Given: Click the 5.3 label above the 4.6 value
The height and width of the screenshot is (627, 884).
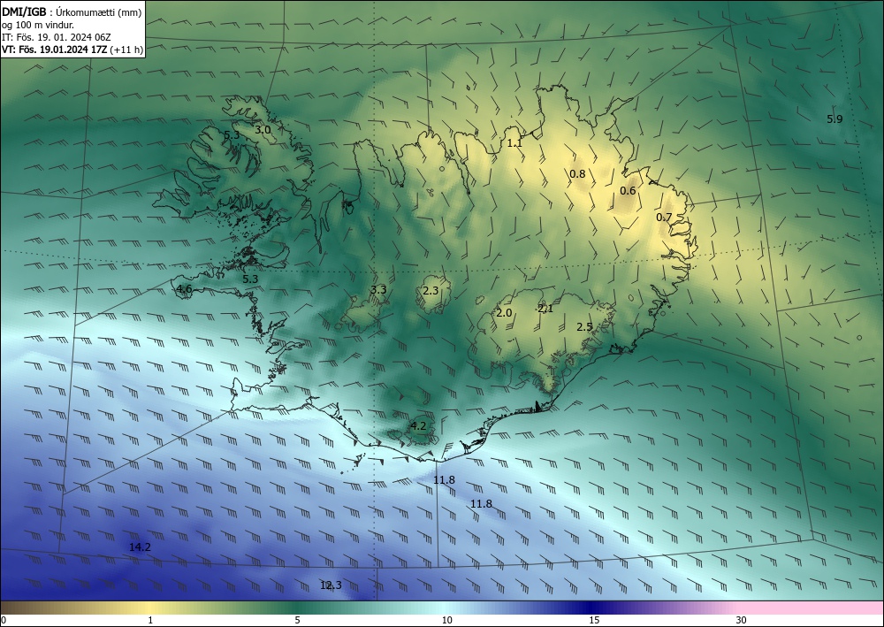Looking at the screenshot, I should tap(250, 279).
